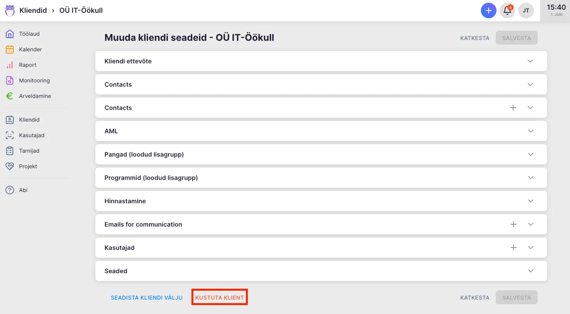Viewport: 570px width, 314px height.
Task: Click the blue plus add button
Action: [489, 10]
